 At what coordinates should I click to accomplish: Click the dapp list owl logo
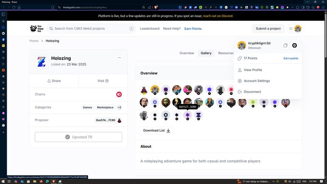[37, 29]
